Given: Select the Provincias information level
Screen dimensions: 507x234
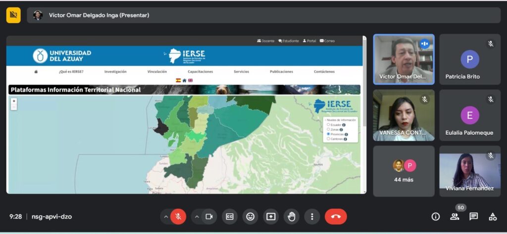Looking at the screenshot, I should [x=328, y=134].
